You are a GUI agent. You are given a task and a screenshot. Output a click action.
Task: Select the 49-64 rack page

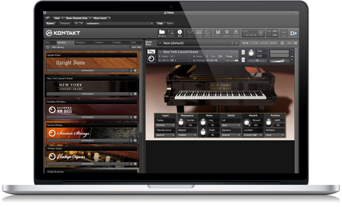coord(273,43)
